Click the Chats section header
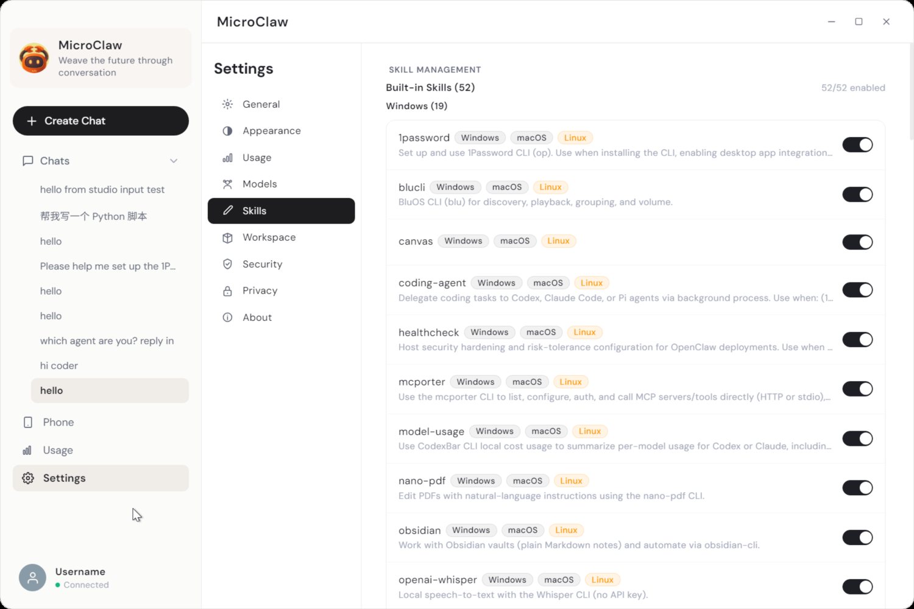This screenshot has height=609, width=914. tap(101, 161)
